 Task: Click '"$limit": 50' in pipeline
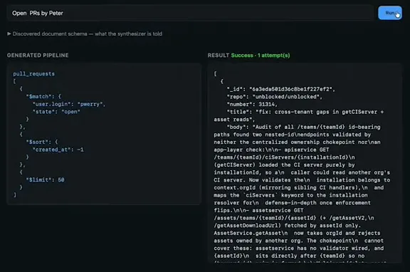click(45, 180)
